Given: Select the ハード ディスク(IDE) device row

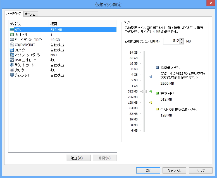Looking at the screenshot, I should coord(63,40).
